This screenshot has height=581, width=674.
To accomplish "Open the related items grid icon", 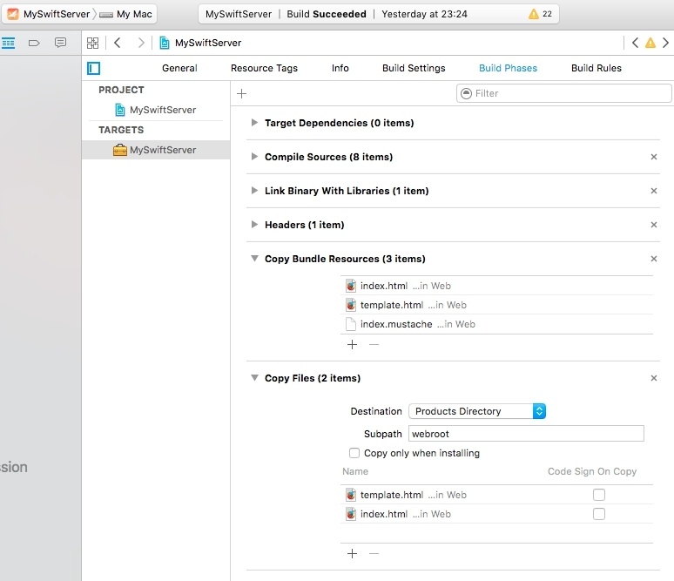I will click(x=93, y=43).
